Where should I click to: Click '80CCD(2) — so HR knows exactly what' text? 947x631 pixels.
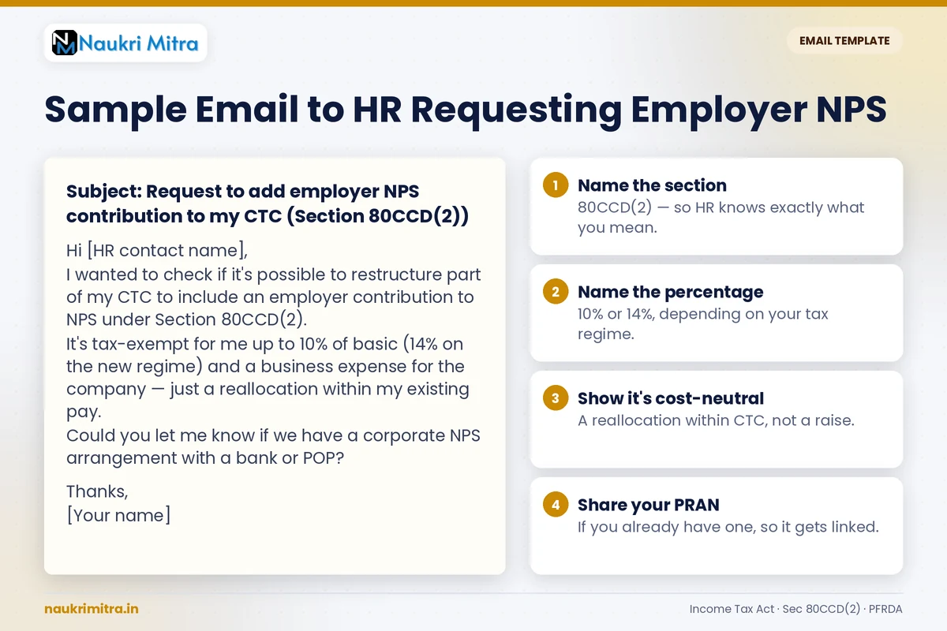721,207
